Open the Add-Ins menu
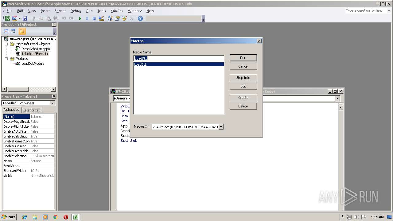393x221 pixels. point(117,11)
